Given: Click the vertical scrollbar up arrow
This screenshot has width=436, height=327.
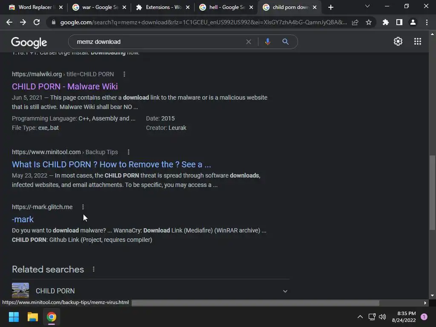Looking at the screenshot, I should click(432, 34).
